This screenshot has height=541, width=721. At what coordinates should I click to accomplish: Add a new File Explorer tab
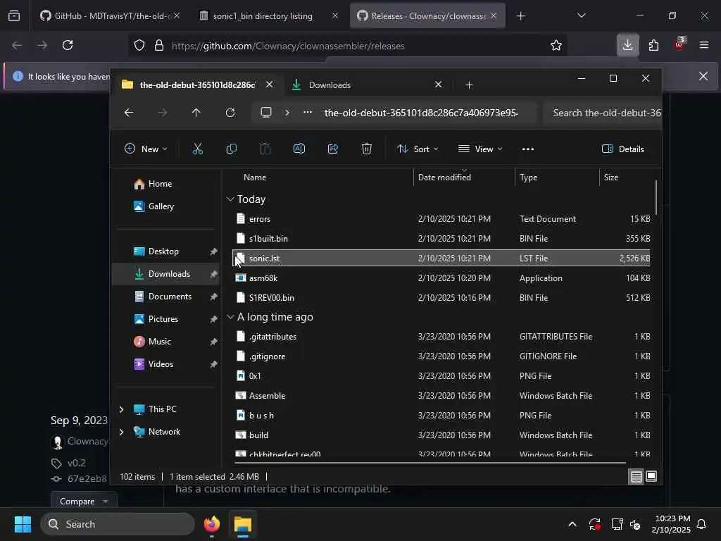[x=469, y=85]
